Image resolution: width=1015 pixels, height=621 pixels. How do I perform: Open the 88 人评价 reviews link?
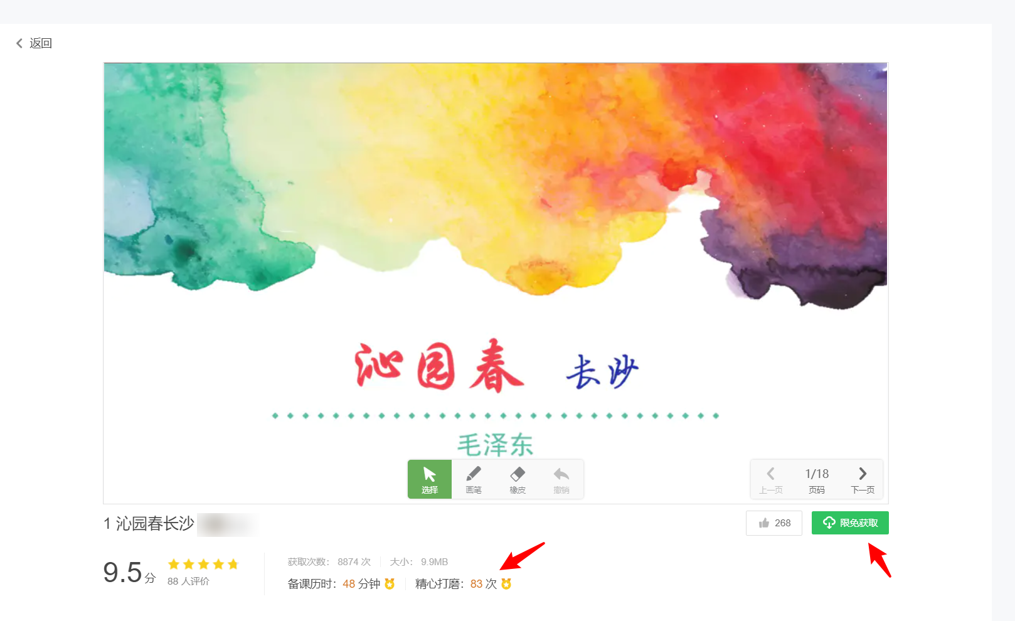[x=188, y=581]
